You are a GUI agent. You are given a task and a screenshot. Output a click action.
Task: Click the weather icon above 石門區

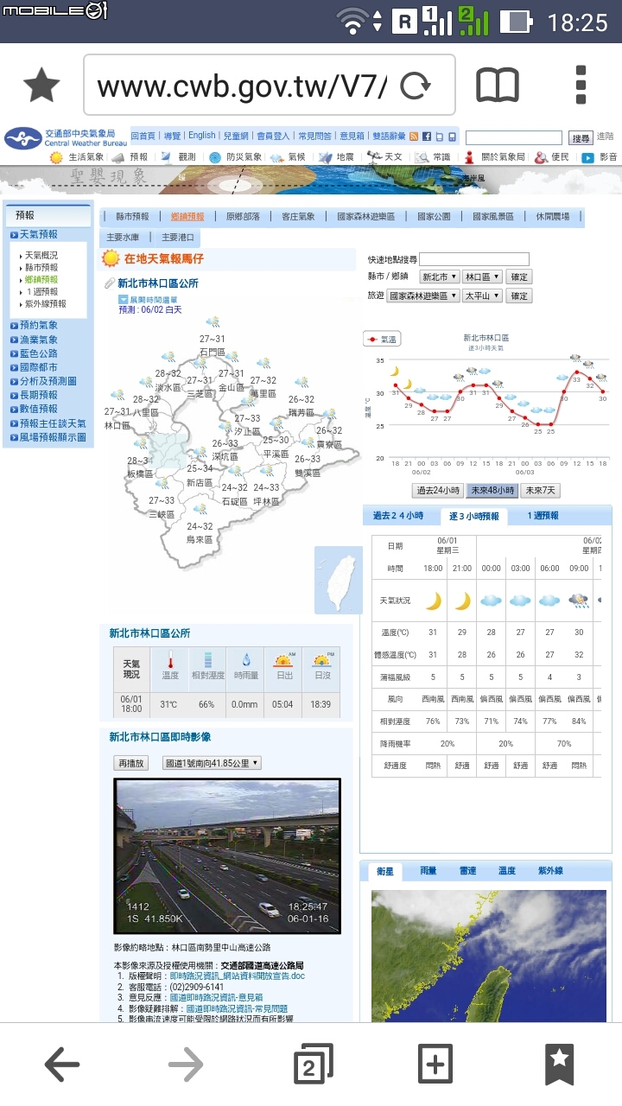[213, 323]
